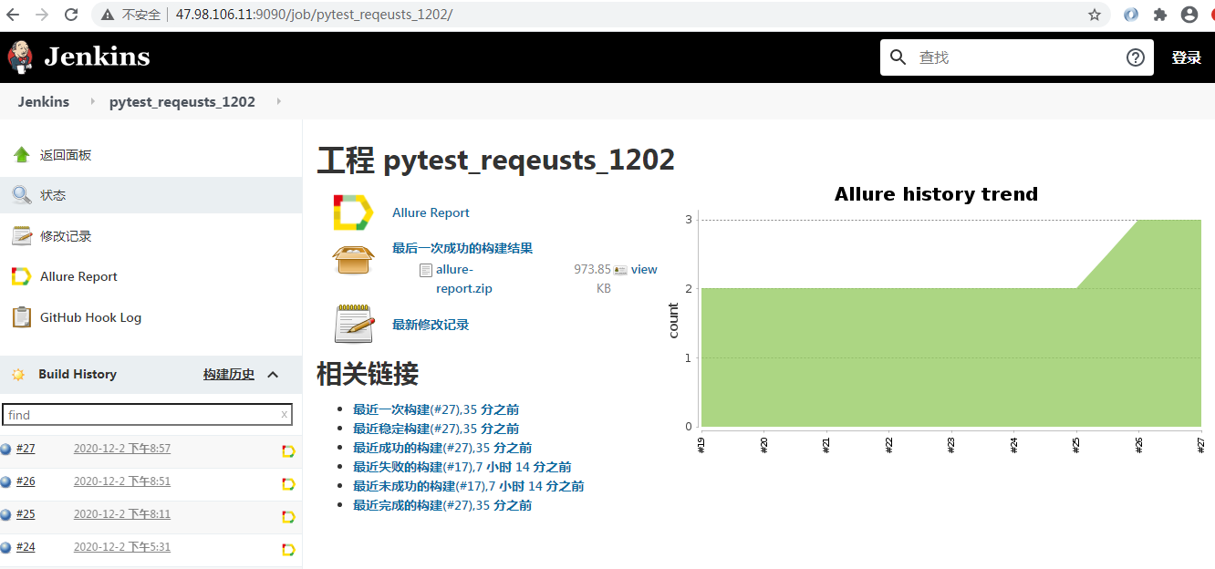Click the green up-arrow back to dashboard icon
This screenshot has width=1215, height=569.
21,155
